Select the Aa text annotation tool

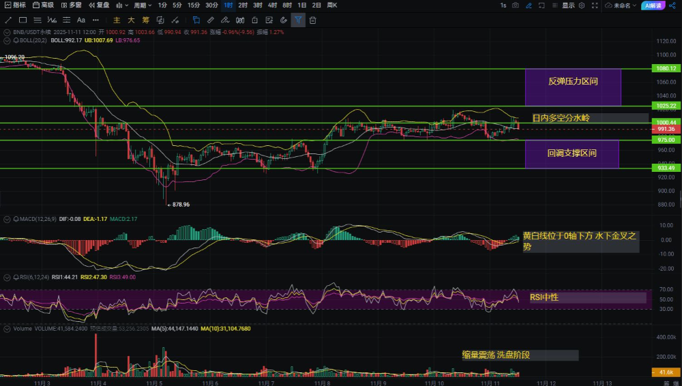pyautogui.click(x=81, y=20)
